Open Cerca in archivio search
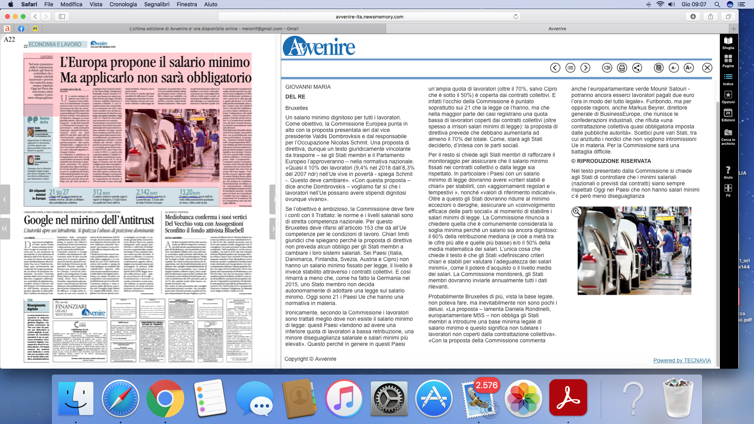The height and width of the screenshot is (424, 754). 728,136
